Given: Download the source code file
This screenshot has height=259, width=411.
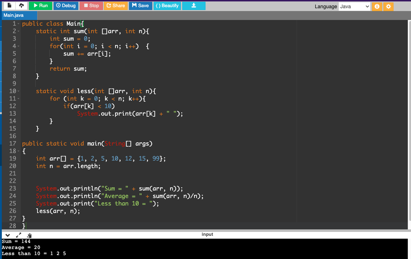Looking at the screenshot, I should [193, 6].
